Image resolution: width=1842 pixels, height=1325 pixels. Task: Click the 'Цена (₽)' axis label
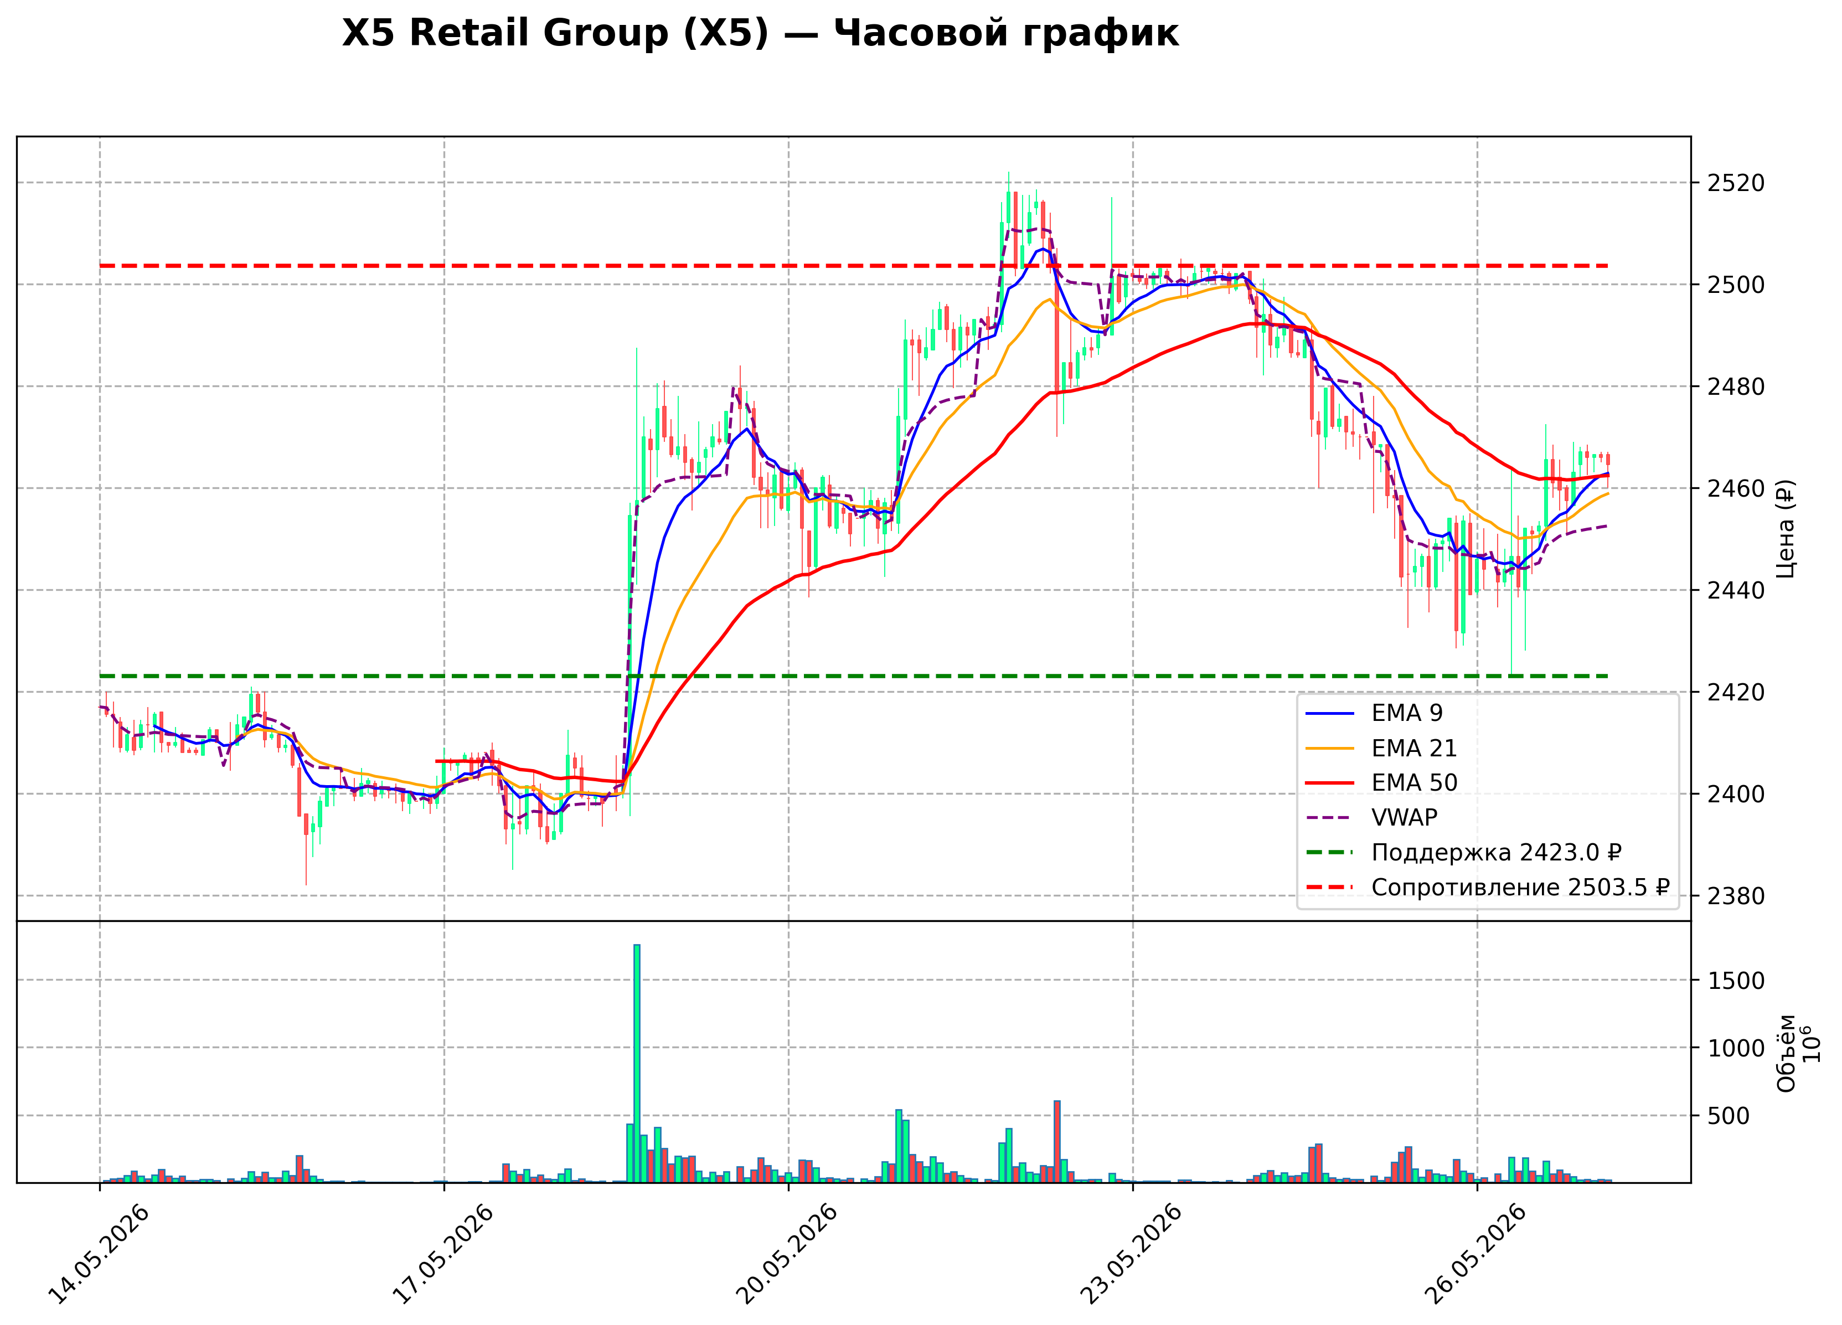(1786, 529)
